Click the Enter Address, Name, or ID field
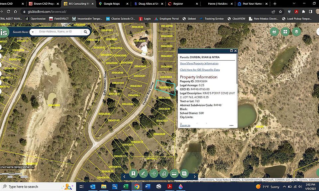Viewport: 319px width, 191px height. click(59, 32)
